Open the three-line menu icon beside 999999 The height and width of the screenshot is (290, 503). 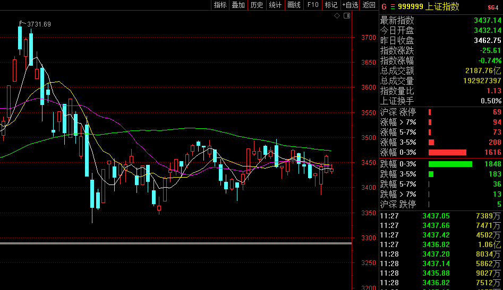click(x=393, y=7)
